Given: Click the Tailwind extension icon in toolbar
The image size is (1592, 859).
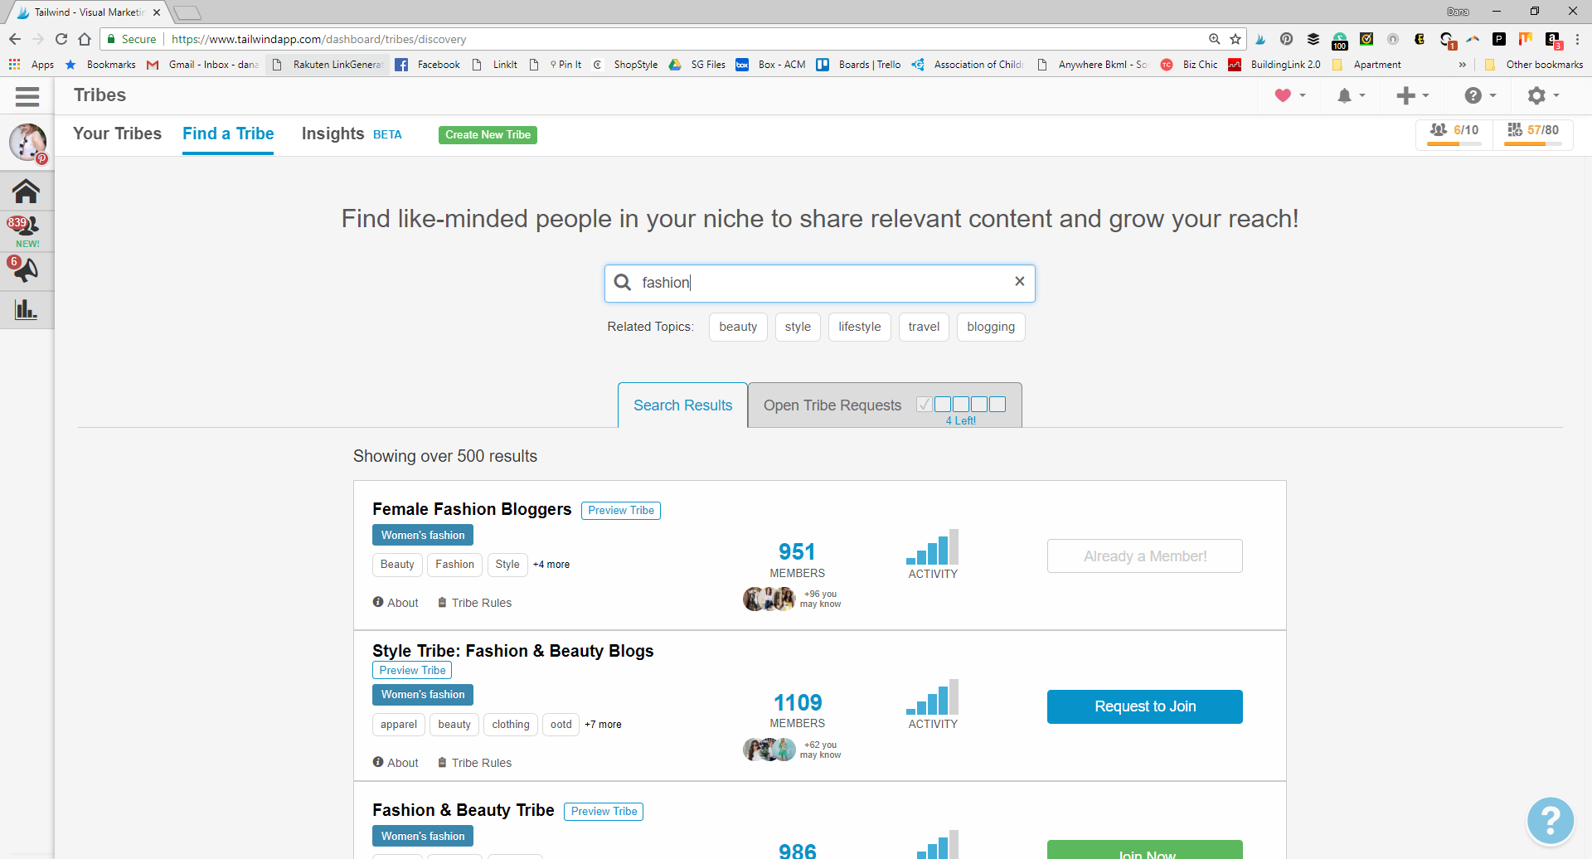Looking at the screenshot, I should [1260, 39].
